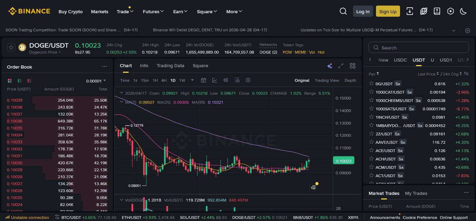Click inside the pair Search field
476x221 pixels.
419,48
